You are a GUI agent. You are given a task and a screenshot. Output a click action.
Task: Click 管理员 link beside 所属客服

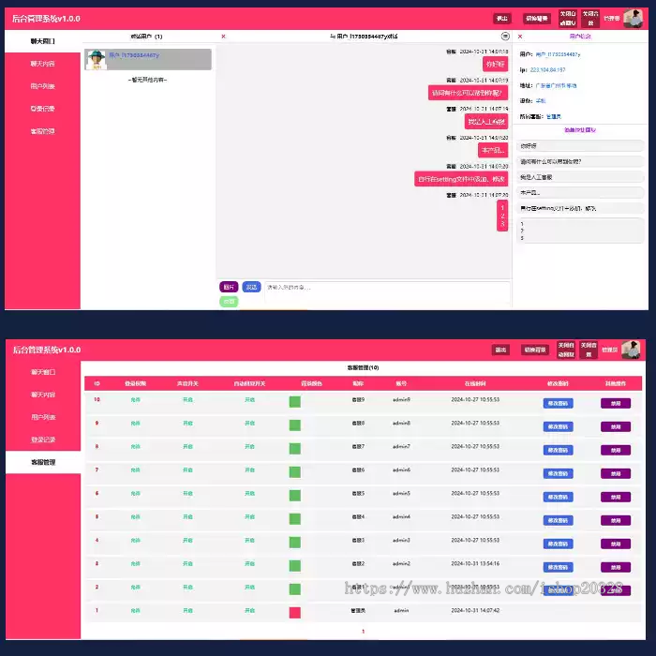pos(554,117)
